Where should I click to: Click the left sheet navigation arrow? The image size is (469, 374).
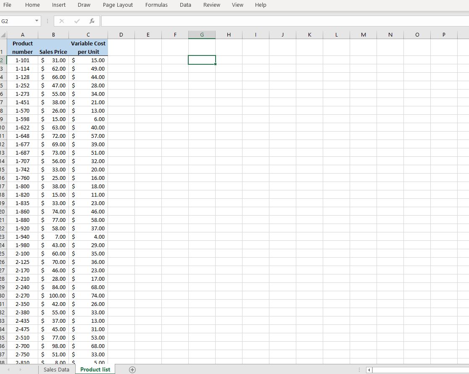[x=9, y=369]
